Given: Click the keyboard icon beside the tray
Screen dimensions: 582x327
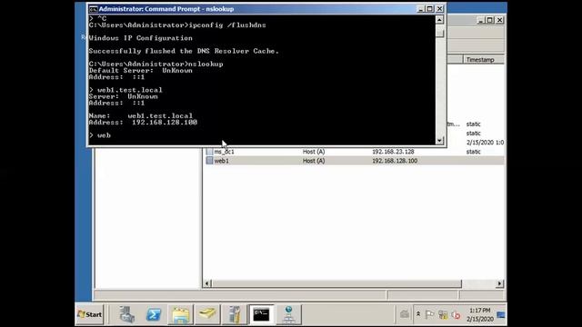Looking at the screenshot, I should pos(405,314).
